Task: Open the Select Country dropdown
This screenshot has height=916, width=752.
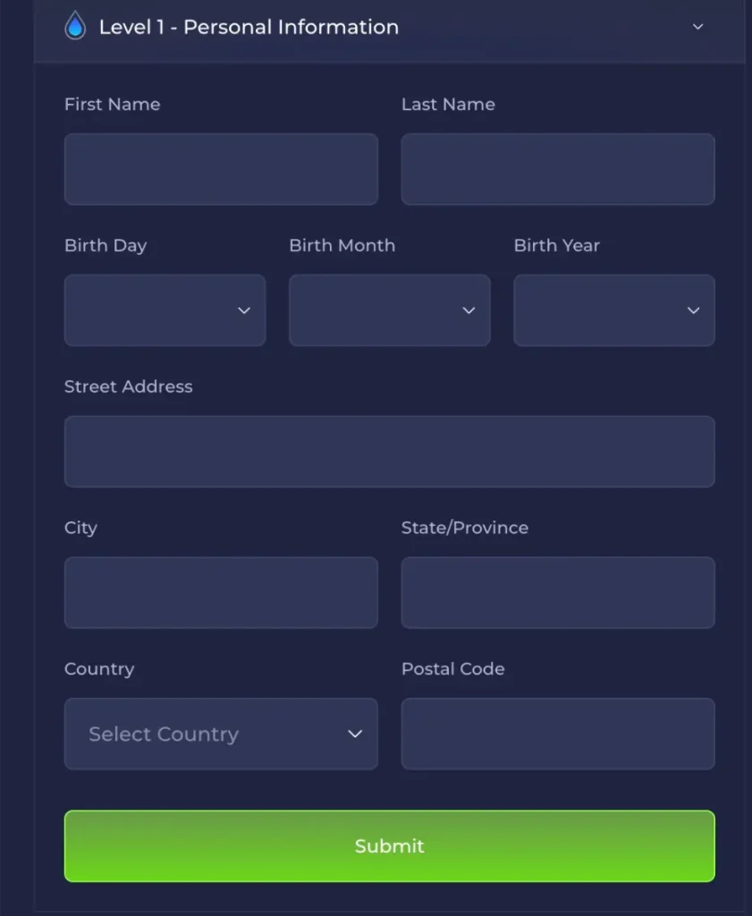Action: click(x=221, y=734)
